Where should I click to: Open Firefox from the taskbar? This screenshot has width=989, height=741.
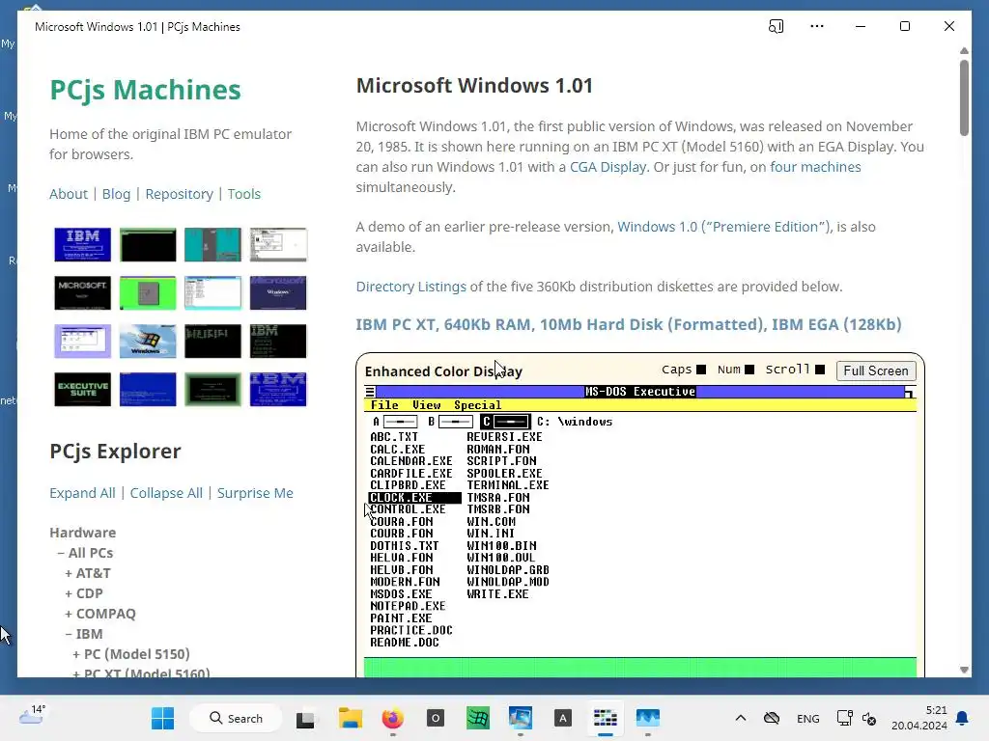(x=392, y=718)
